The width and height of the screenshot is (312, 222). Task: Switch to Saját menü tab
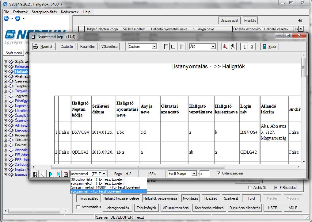(14, 53)
